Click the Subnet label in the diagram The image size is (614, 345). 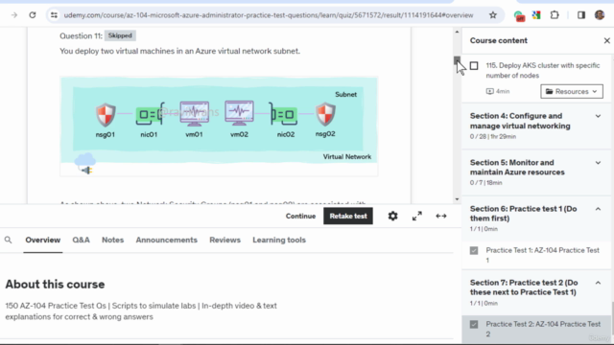click(345, 94)
